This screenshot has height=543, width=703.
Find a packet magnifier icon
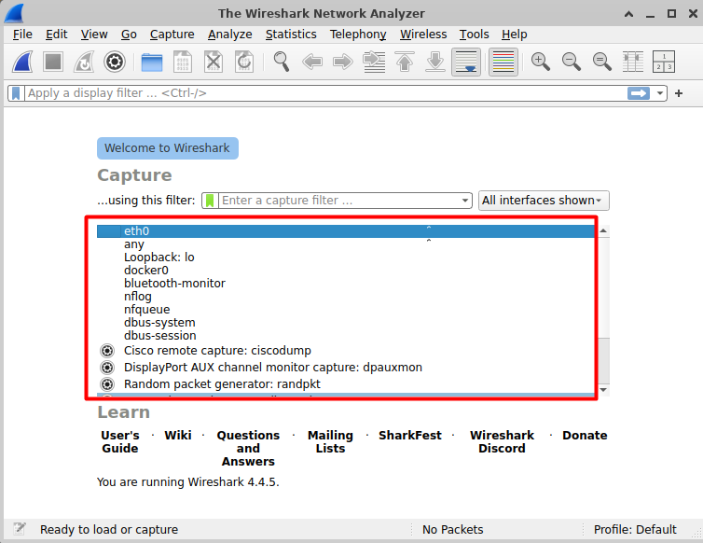[282, 62]
